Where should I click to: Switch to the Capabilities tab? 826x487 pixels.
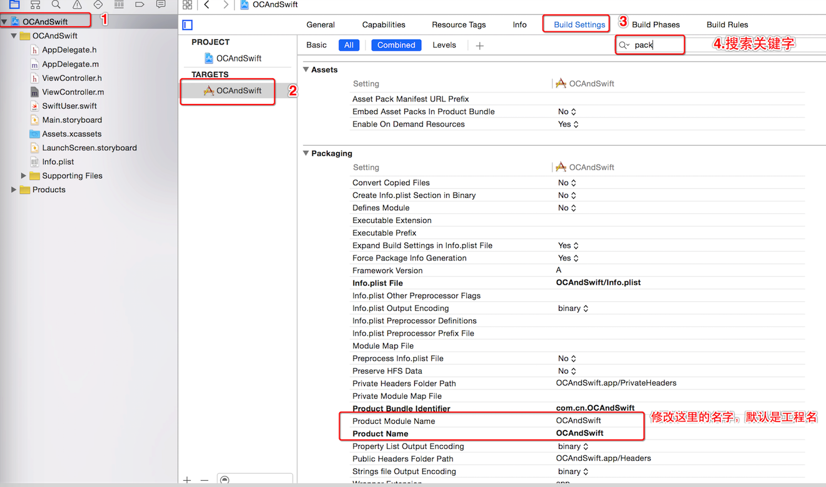click(384, 25)
